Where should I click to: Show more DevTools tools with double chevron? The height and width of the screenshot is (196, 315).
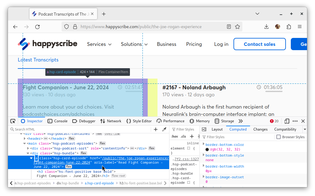tap(241, 121)
